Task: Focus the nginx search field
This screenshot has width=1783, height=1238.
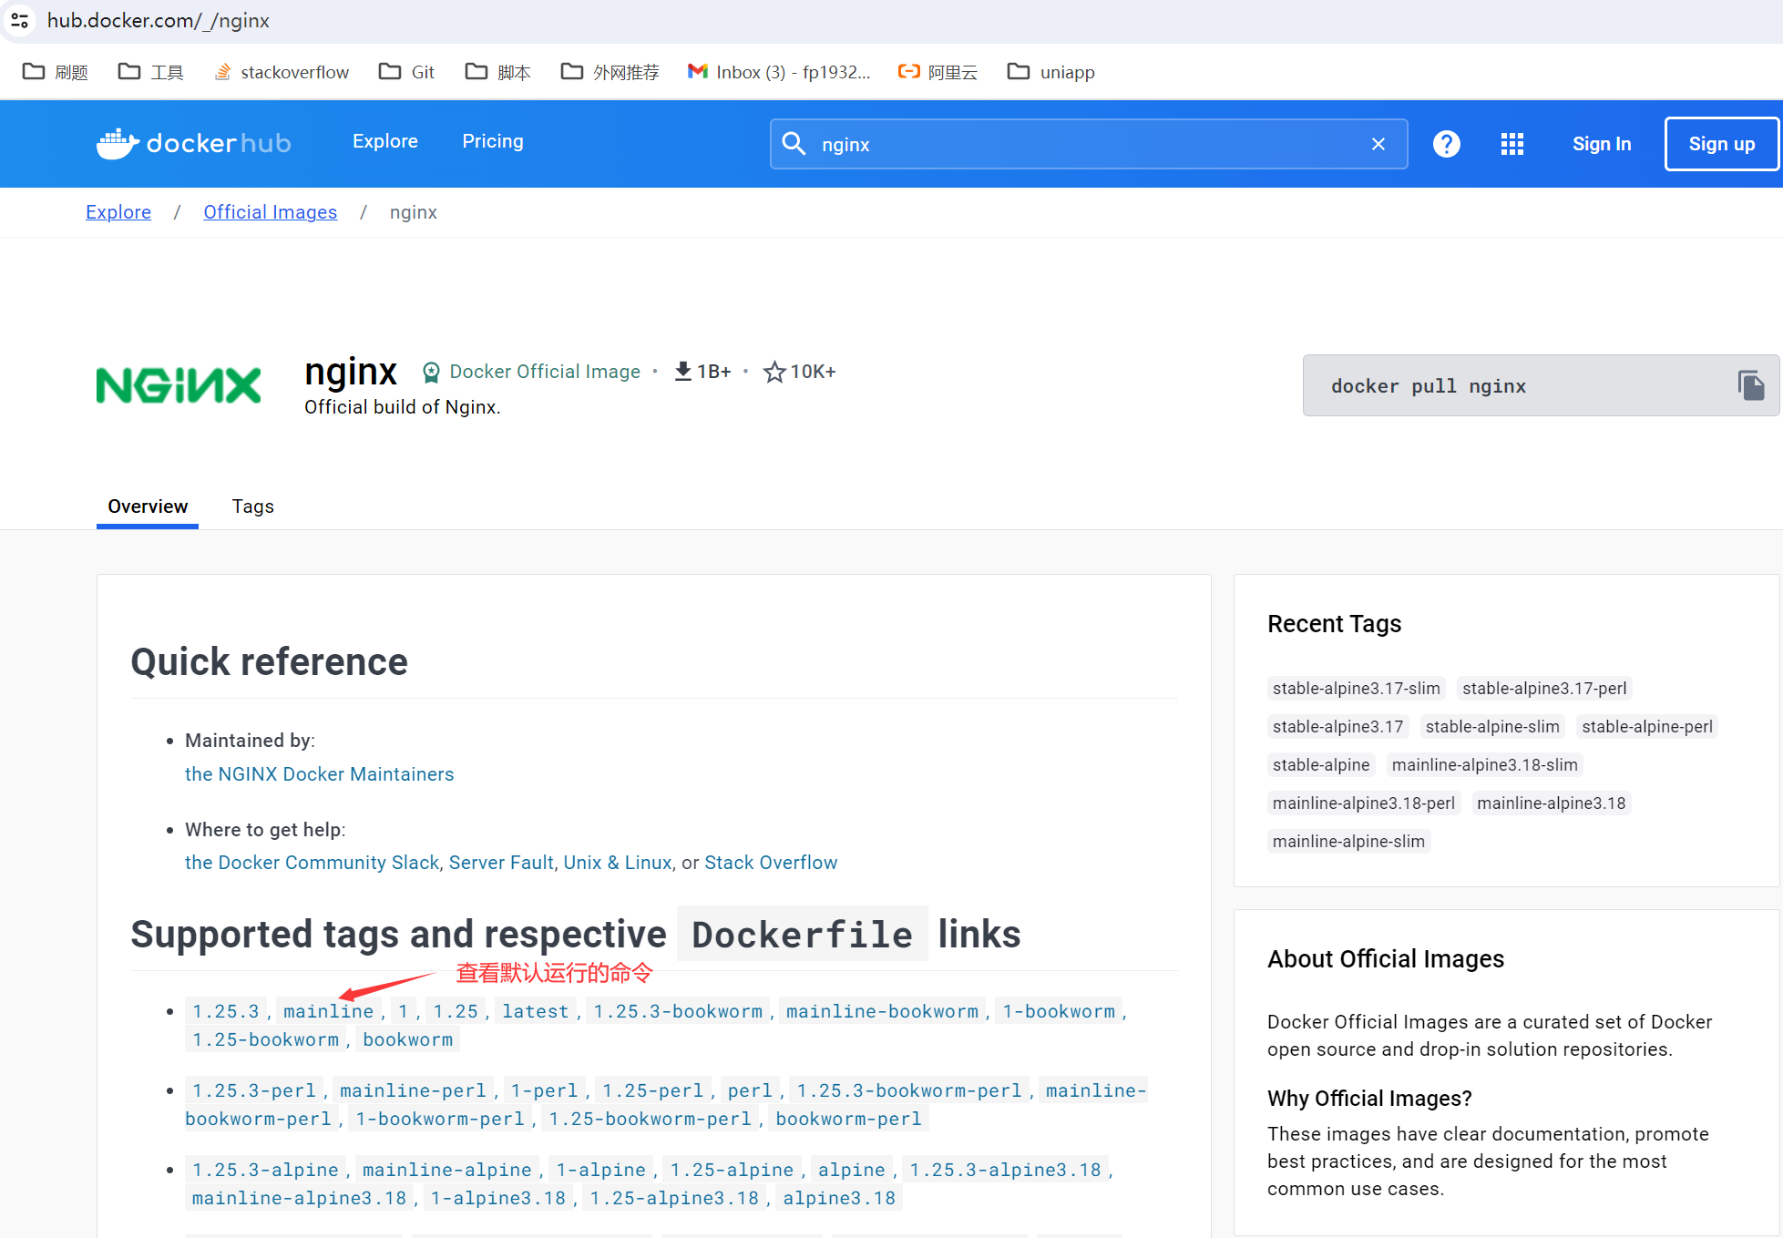Action: [1089, 144]
